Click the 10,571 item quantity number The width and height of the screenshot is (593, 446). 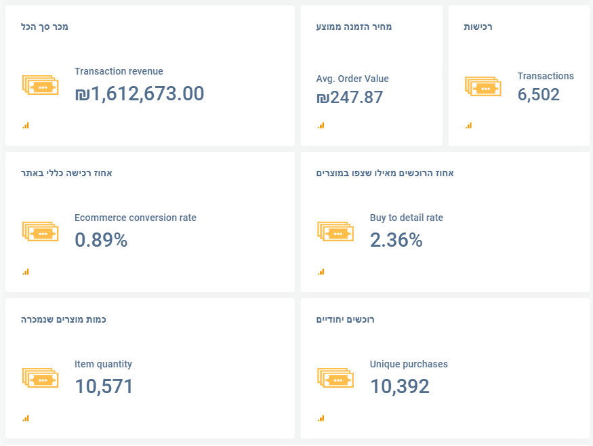(x=104, y=386)
